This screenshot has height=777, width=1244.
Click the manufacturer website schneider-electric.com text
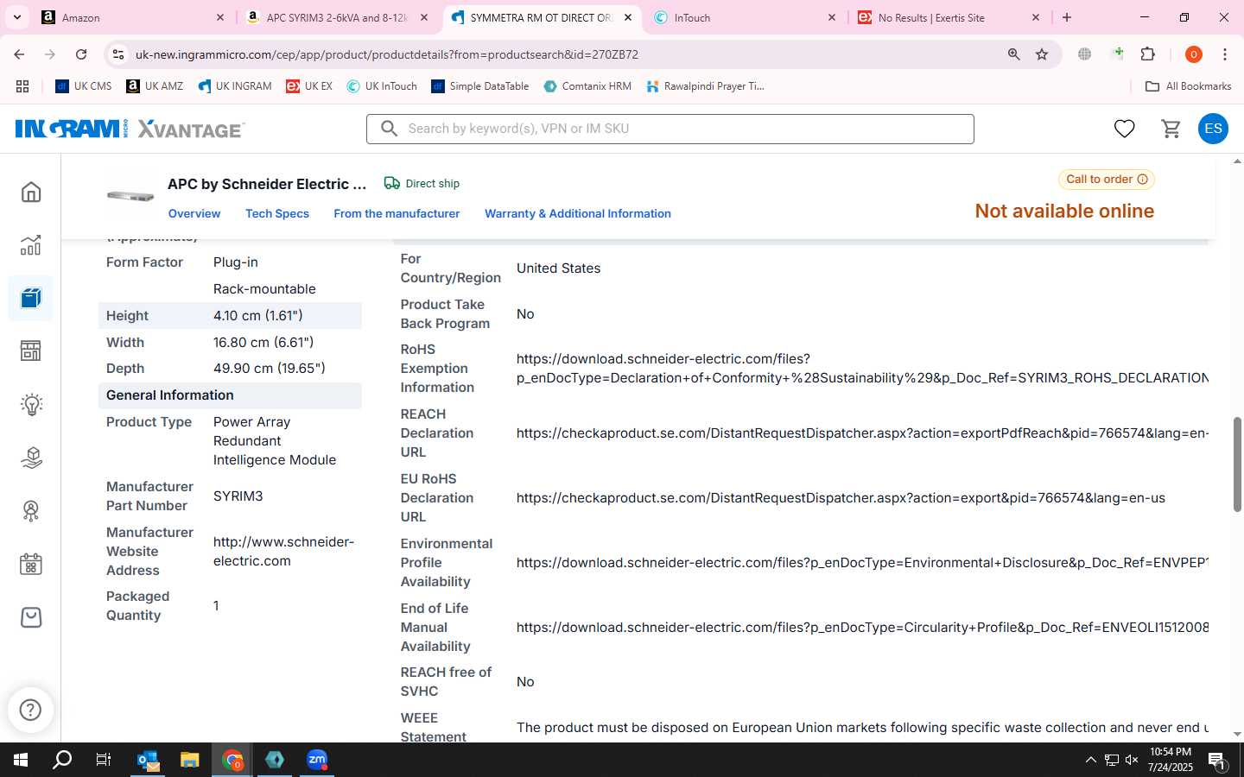(283, 552)
